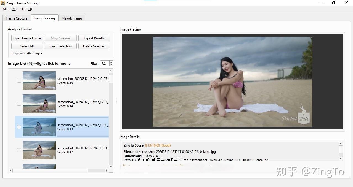Click the Open Image Folder button
This screenshot has height=187, width=353.
coord(27,38)
